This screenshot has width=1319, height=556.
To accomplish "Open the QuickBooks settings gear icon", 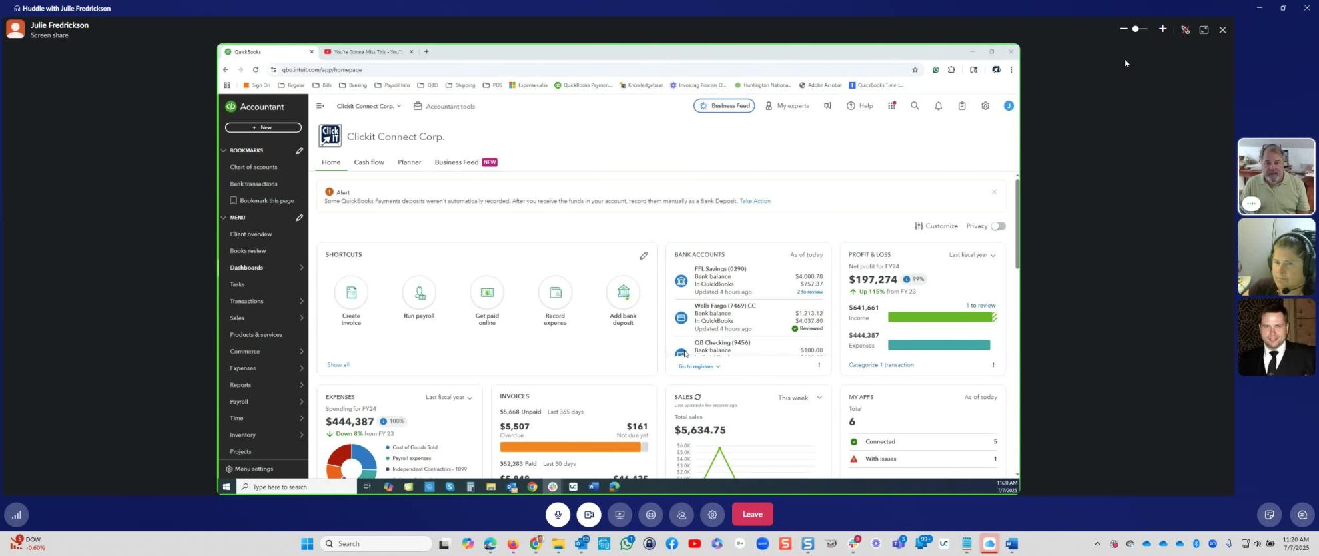I will pos(985,106).
